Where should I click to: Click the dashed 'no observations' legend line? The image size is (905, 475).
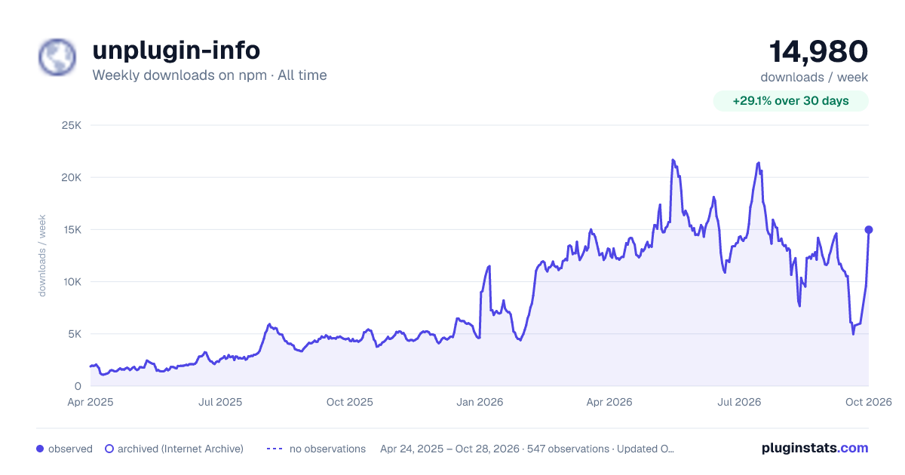(275, 449)
